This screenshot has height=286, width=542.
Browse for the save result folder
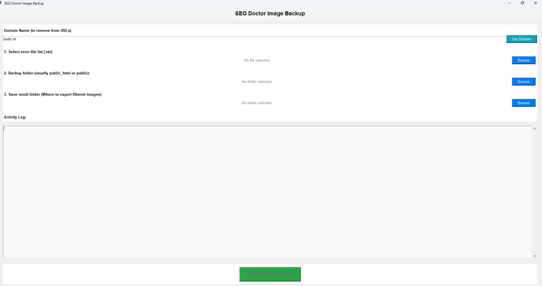click(x=523, y=103)
